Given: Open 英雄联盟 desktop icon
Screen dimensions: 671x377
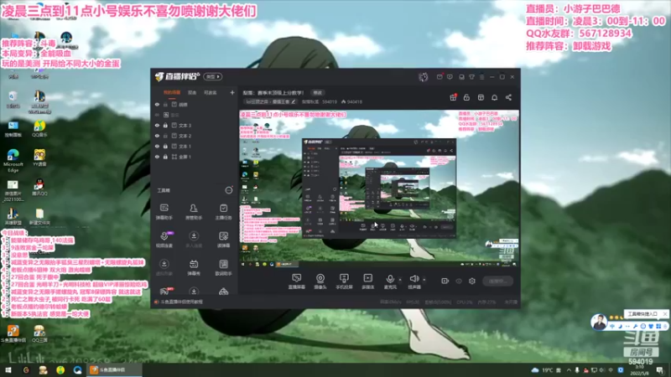Looking at the screenshot, I should (x=13, y=216).
